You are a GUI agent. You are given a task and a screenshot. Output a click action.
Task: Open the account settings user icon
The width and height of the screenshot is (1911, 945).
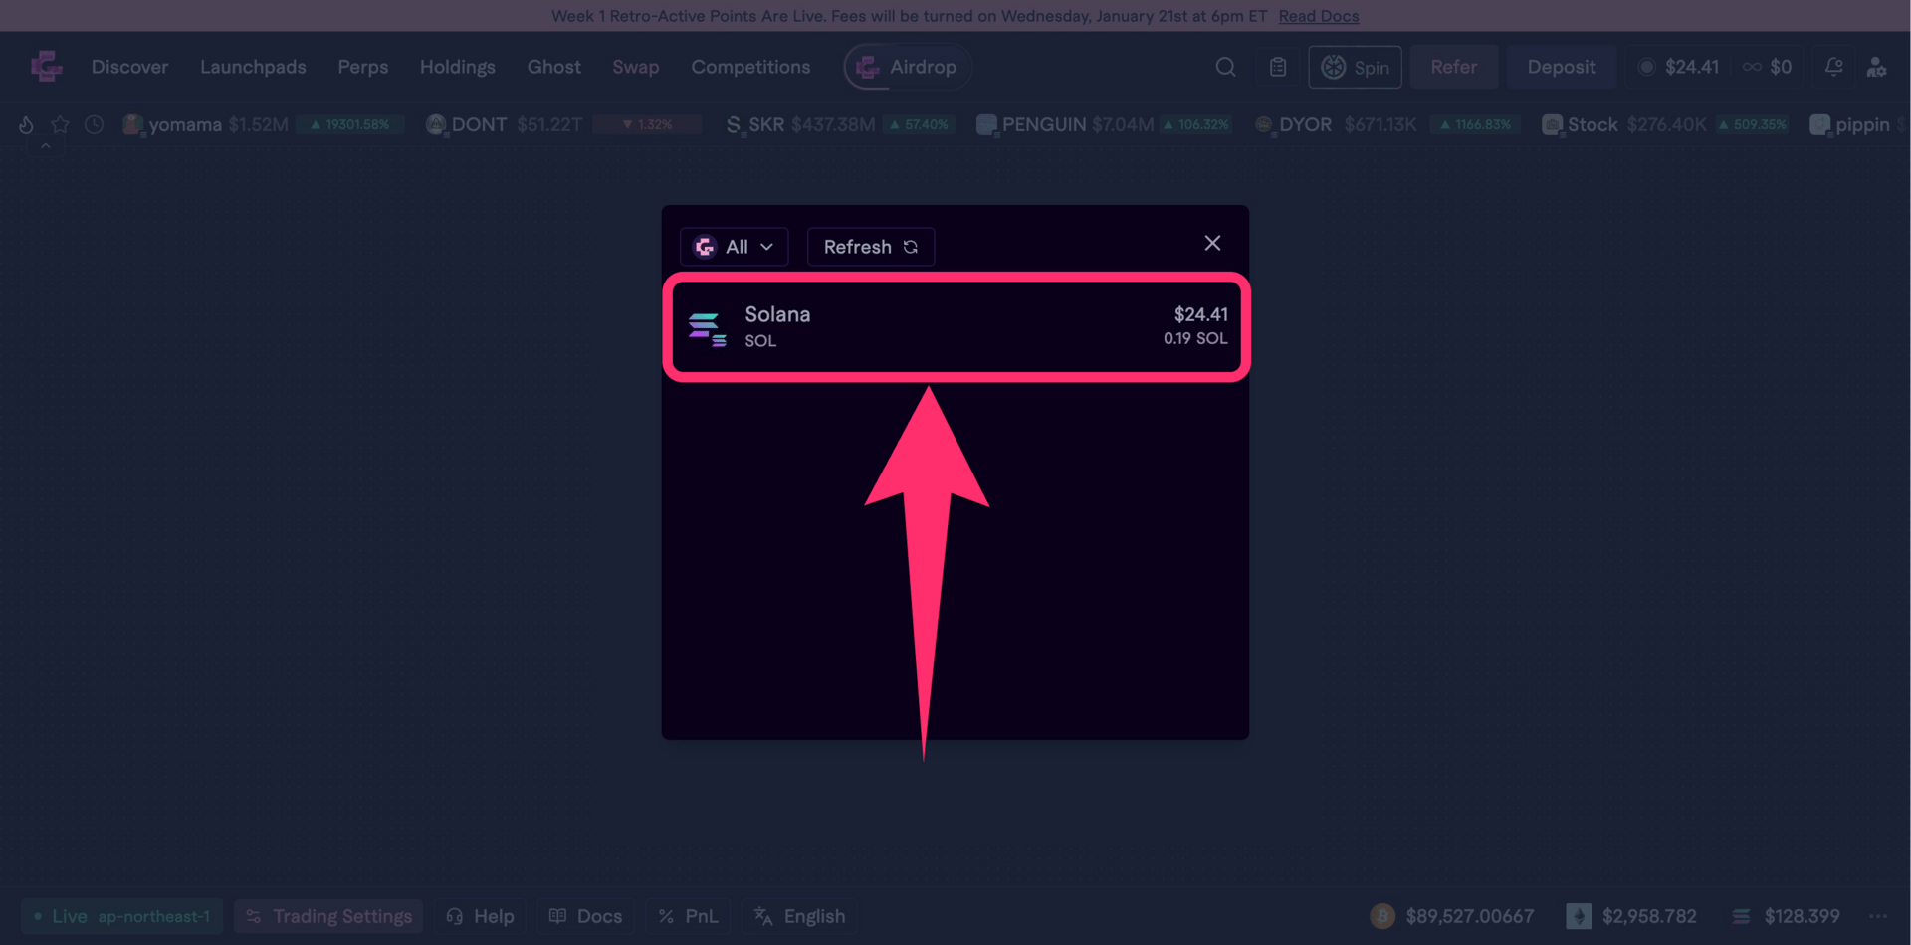pyautogui.click(x=1876, y=67)
